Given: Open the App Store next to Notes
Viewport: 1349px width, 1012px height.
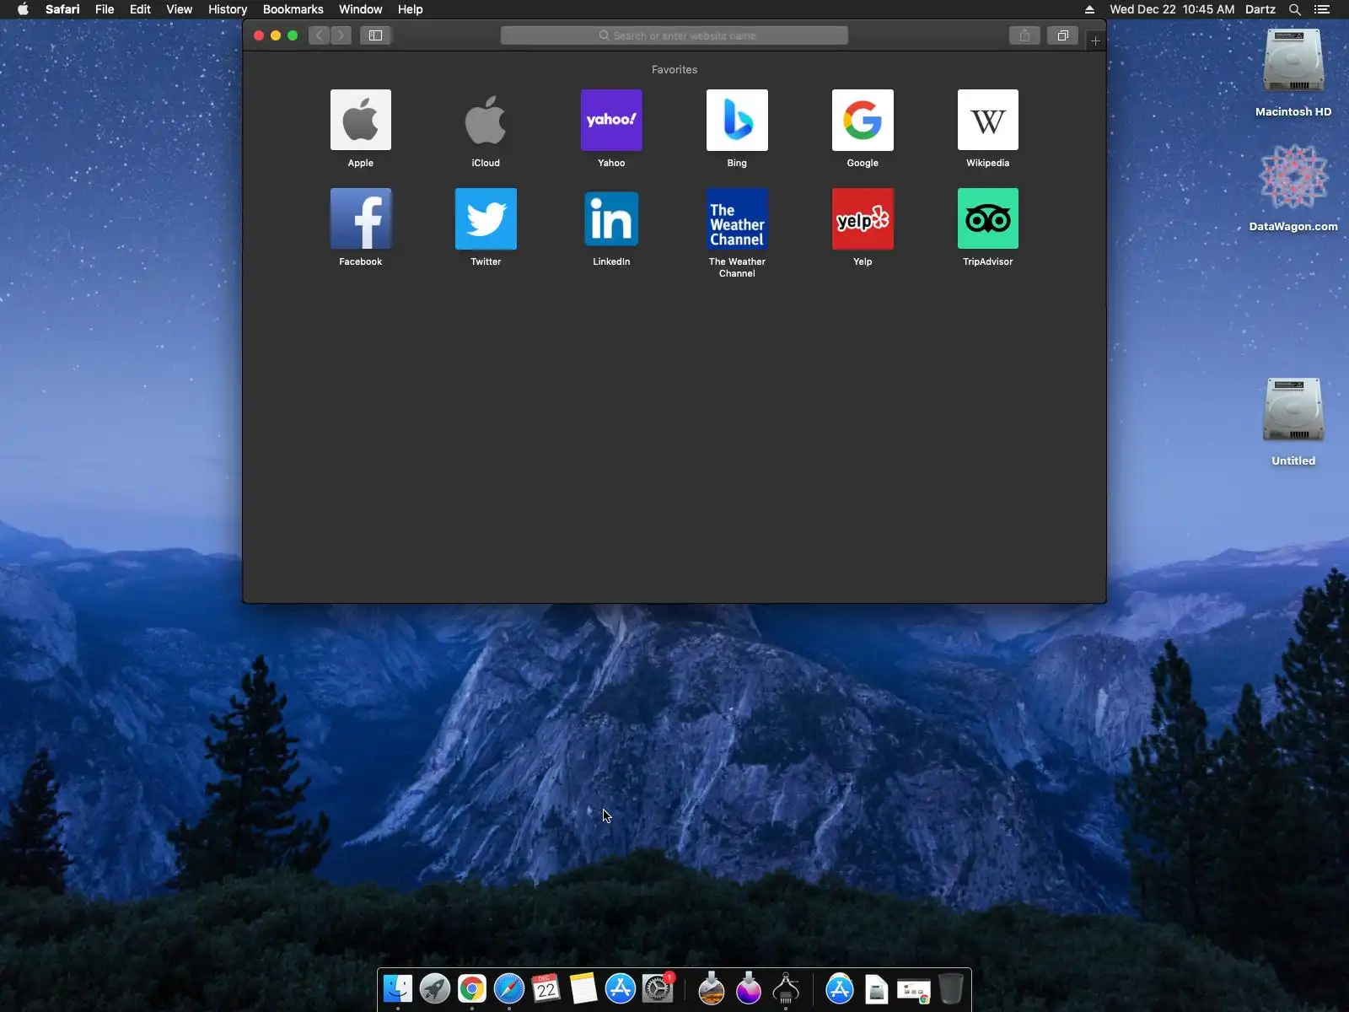Looking at the screenshot, I should point(621,988).
